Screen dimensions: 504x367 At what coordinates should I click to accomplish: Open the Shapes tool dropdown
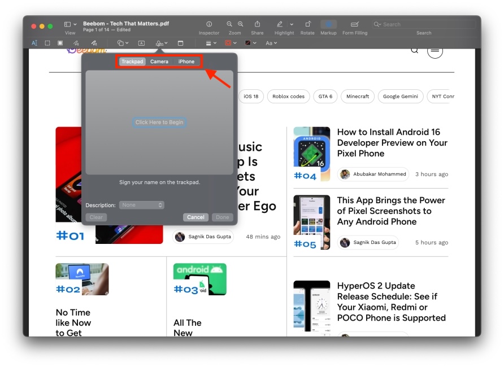point(123,43)
